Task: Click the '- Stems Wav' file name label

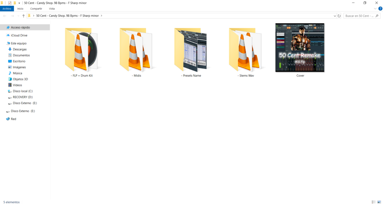Action: pos(246,76)
